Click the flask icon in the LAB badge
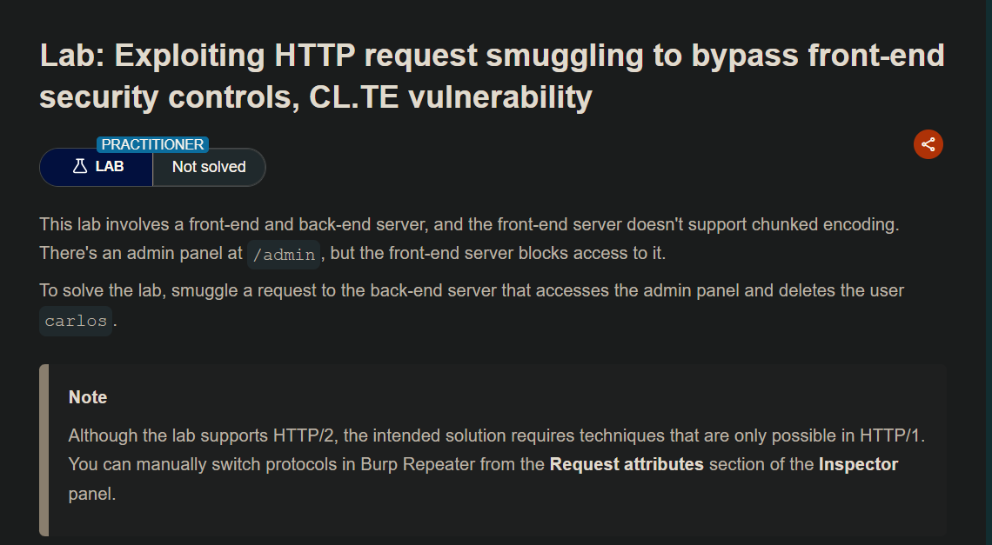Viewport: 992px width, 545px height. pos(80,167)
